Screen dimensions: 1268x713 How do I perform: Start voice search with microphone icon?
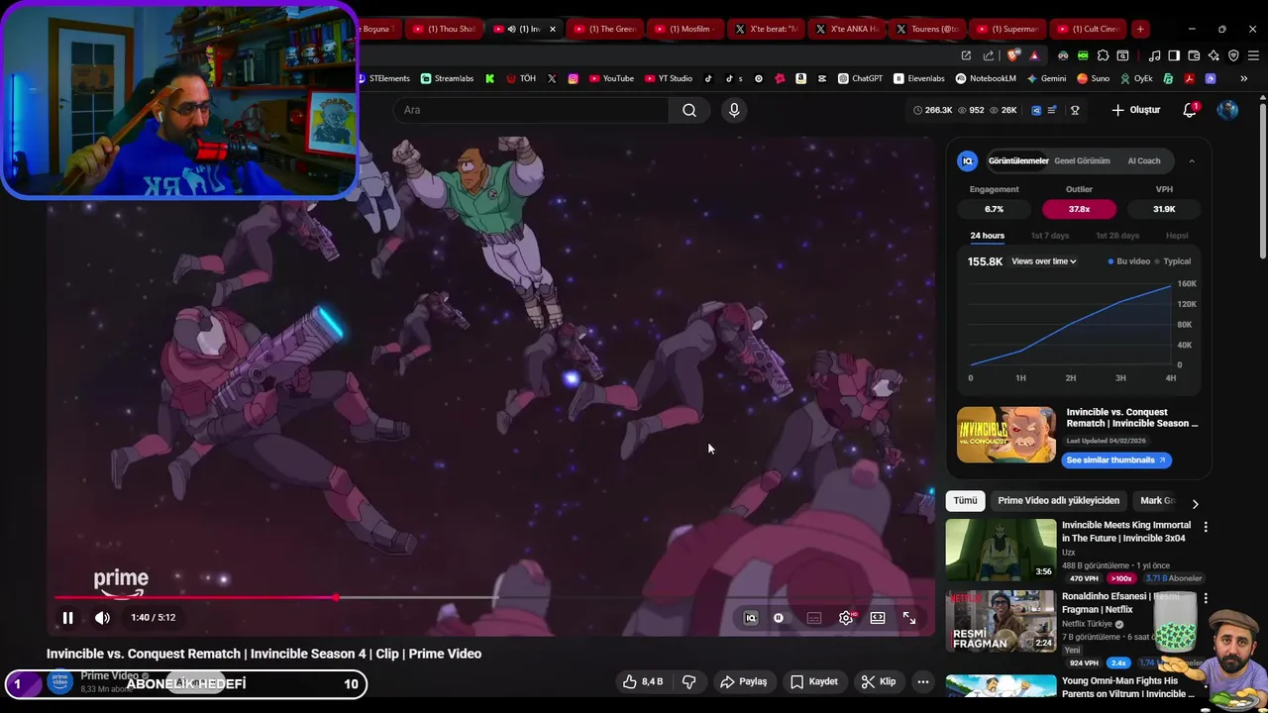point(734,110)
